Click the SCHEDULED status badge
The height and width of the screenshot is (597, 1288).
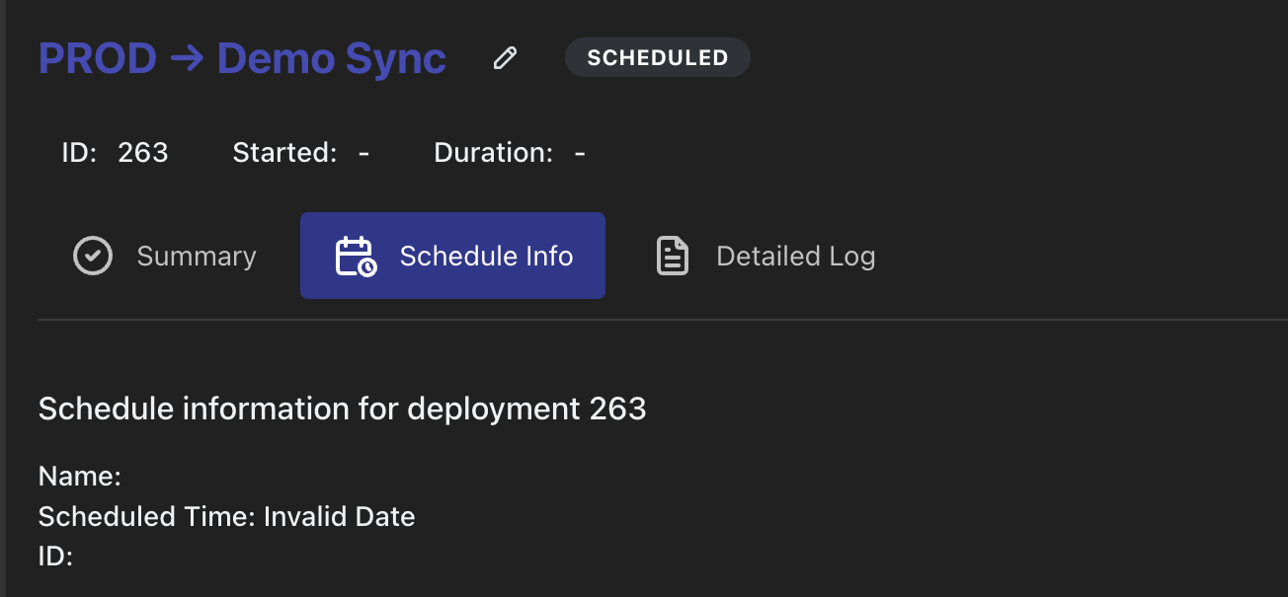point(657,58)
